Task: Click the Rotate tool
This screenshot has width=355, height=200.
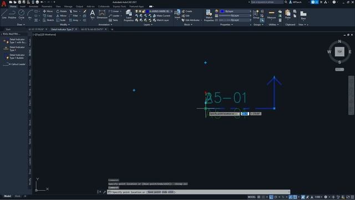Action: [x=62, y=11]
